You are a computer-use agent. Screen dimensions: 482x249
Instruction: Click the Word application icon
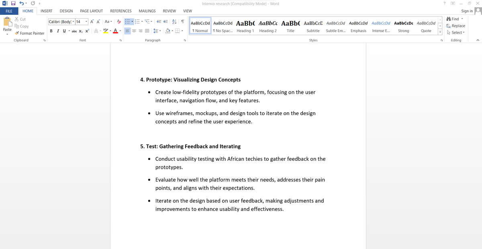coord(4,4)
